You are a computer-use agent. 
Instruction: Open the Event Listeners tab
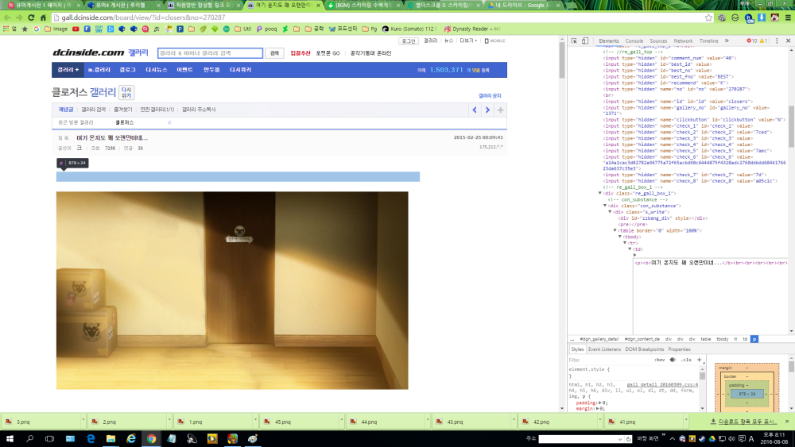coord(604,349)
